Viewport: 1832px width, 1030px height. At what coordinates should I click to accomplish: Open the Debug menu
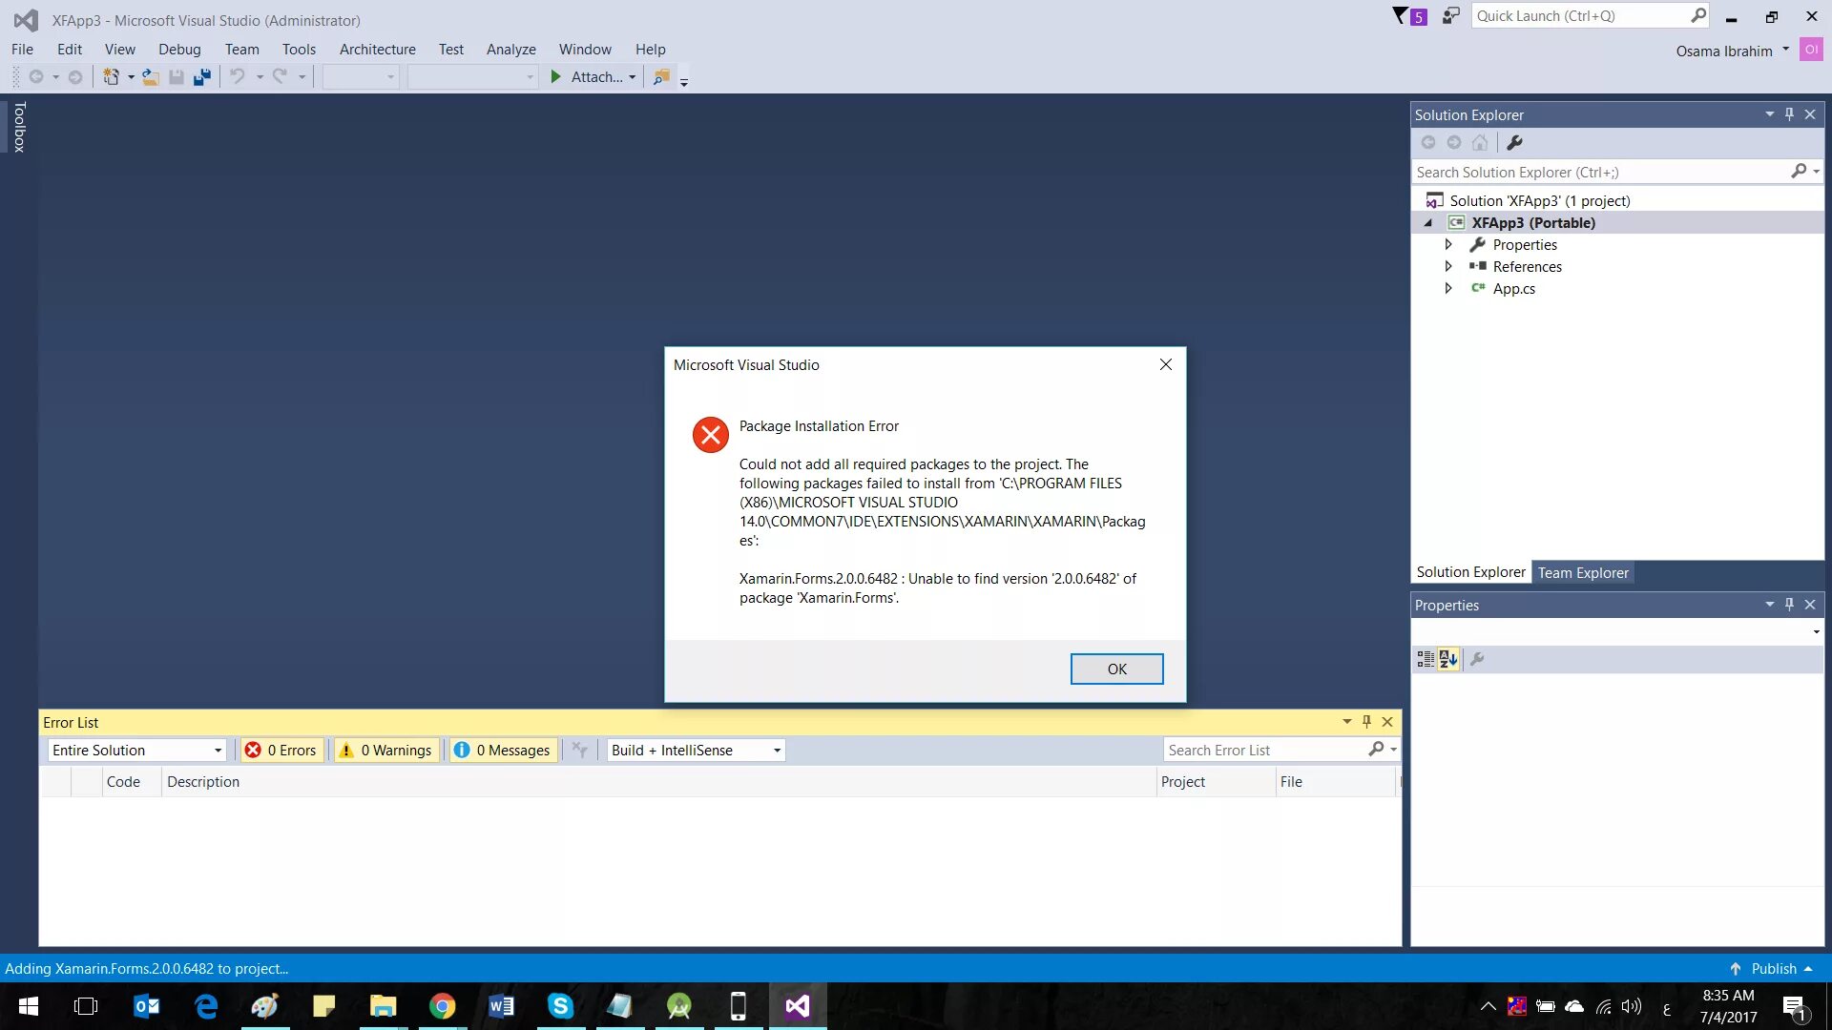(179, 50)
